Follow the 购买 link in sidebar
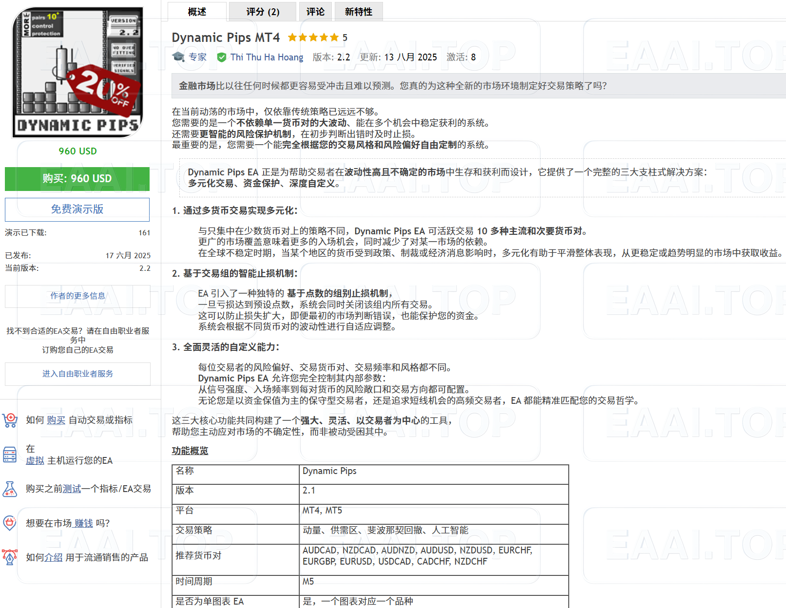 [56, 420]
